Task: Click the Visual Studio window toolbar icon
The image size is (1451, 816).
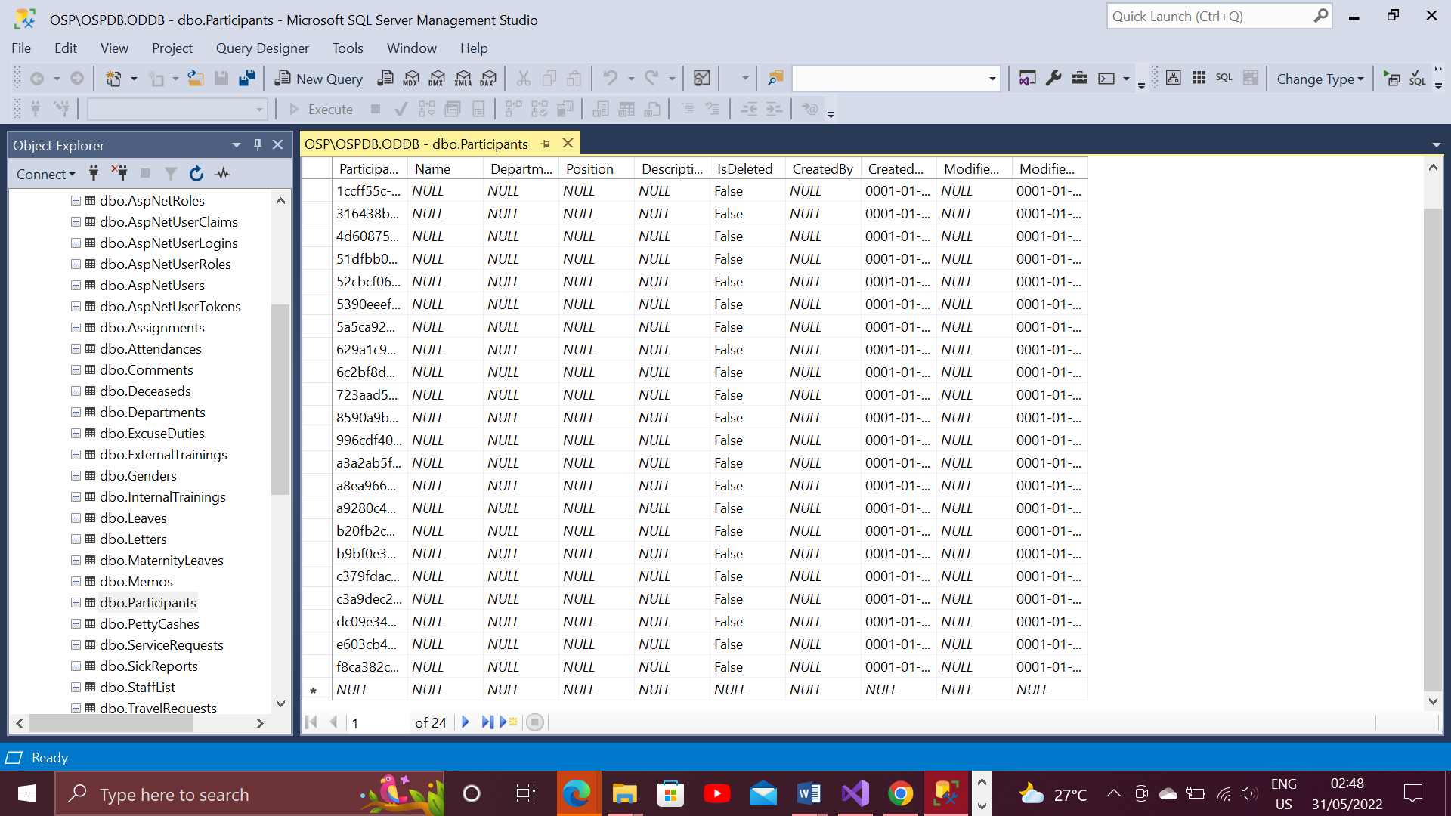Action: click(1027, 79)
